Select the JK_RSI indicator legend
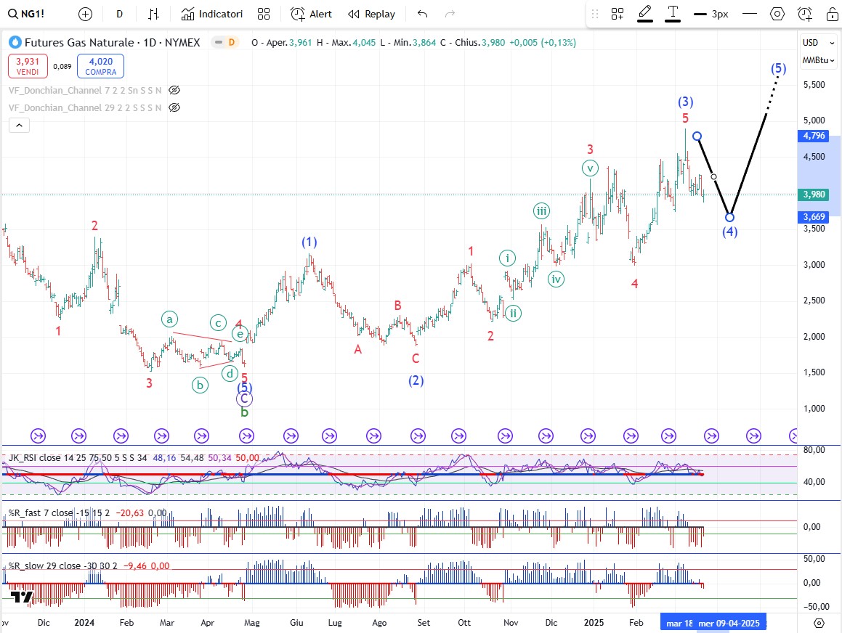This screenshot has height=633, width=842. click(78, 457)
